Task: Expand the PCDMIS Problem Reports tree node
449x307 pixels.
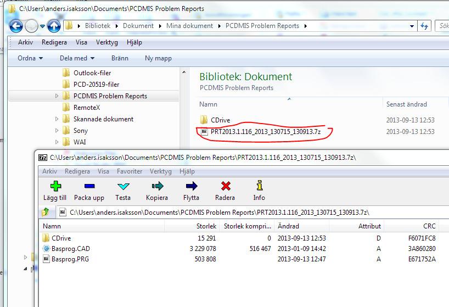Action: click(57, 96)
